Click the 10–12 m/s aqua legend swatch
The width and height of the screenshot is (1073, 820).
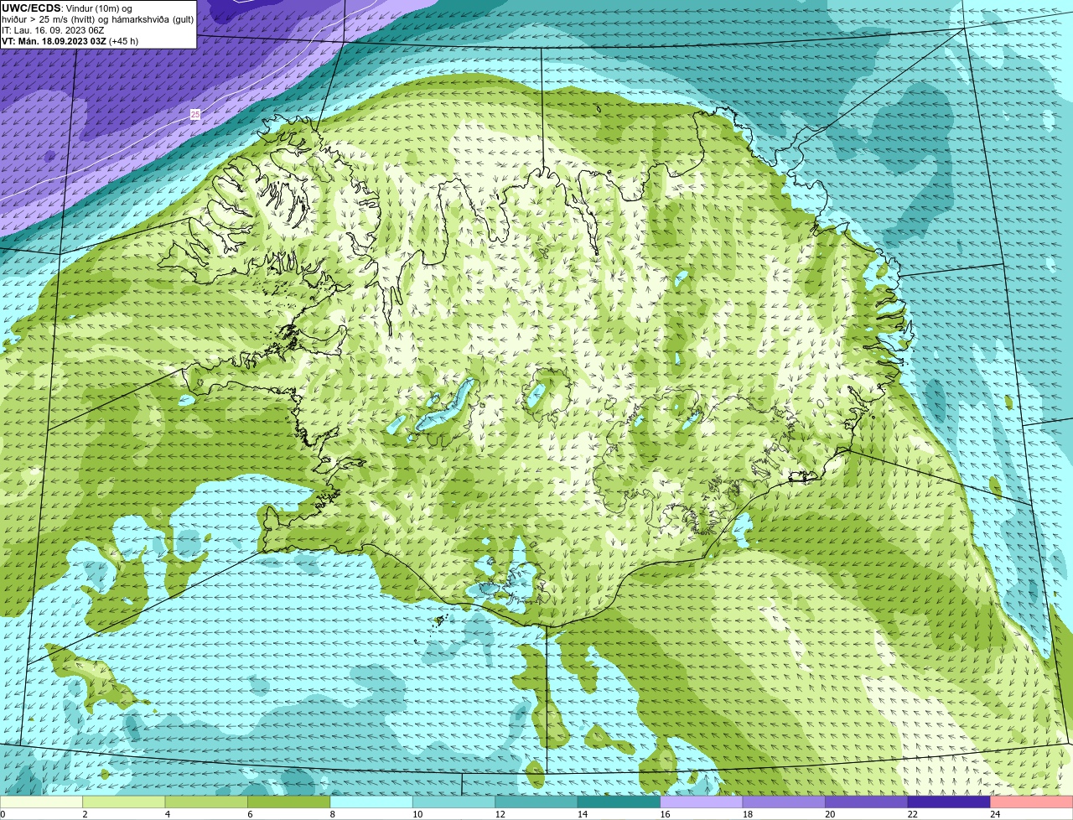[454, 802]
